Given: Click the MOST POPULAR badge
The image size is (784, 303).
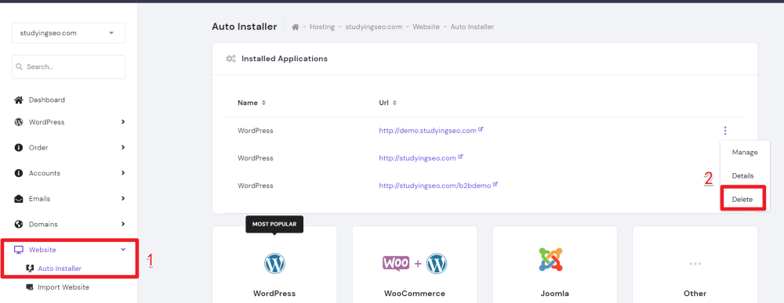Looking at the screenshot, I should point(274,224).
